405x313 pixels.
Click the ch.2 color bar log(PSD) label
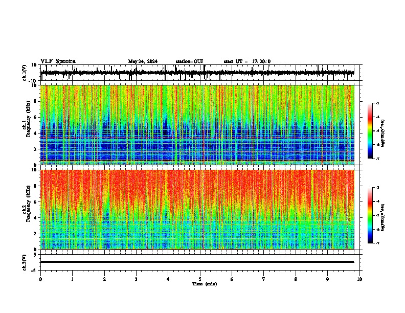pos(382,218)
